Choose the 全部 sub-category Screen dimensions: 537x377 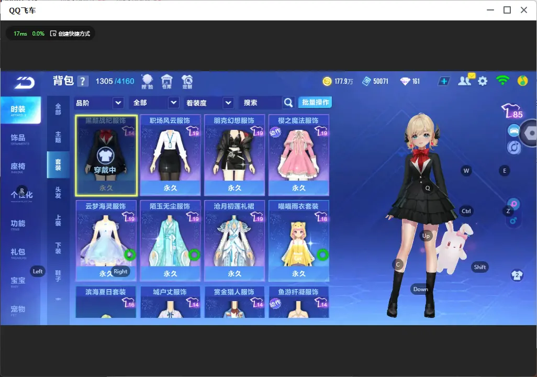[x=58, y=109]
